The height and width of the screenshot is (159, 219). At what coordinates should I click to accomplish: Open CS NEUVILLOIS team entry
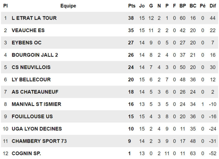point(31,67)
